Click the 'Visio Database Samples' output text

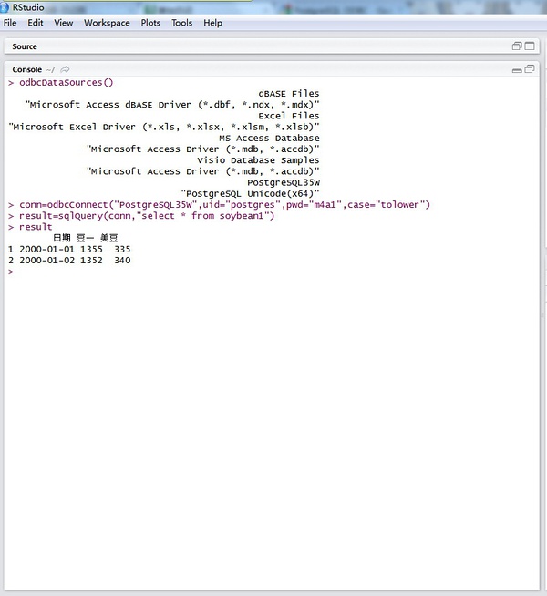(x=258, y=160)
